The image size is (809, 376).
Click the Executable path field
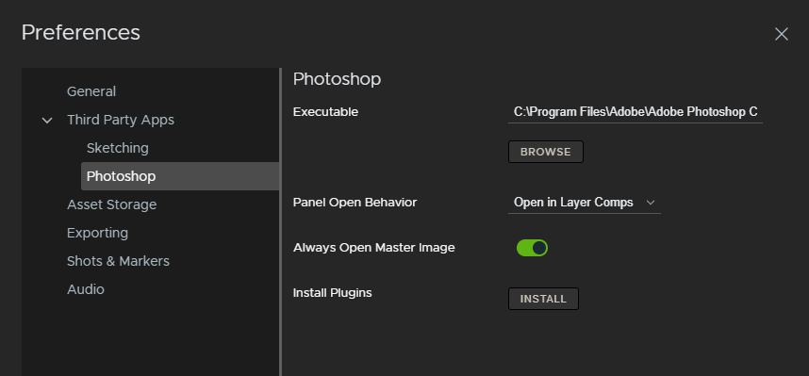pos(636,112)
